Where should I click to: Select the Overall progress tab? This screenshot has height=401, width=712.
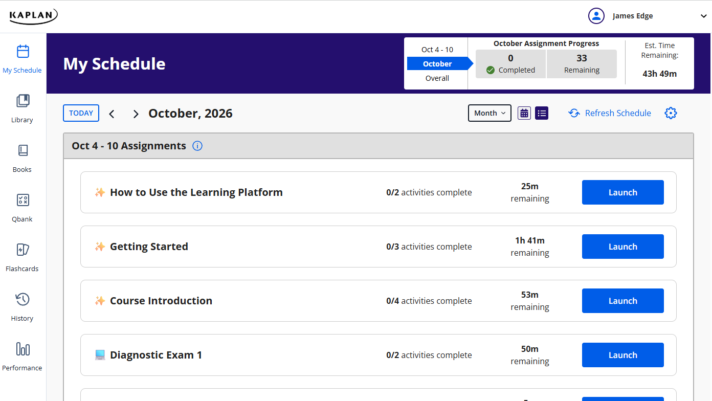(x=437, y=78)
